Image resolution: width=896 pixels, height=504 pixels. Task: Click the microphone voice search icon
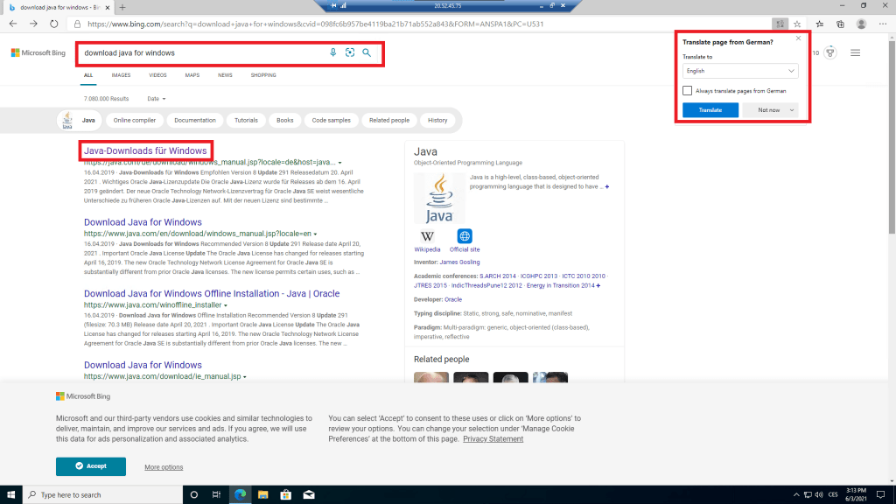pos(333,52)
